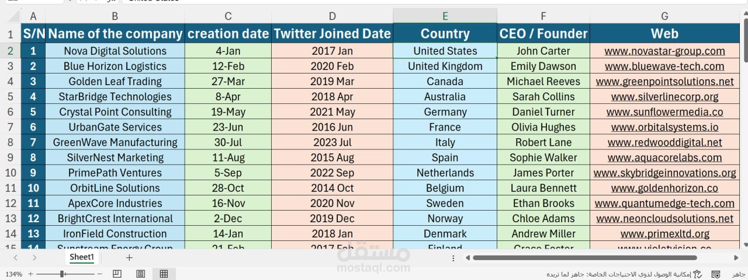Open the www.orbitalsystems.io hyperlink
Viewport: 748px width, 280px height.
click(665, 127)
